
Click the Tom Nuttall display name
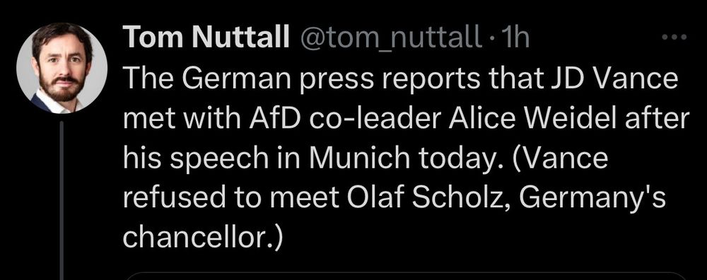coord(206,38)
